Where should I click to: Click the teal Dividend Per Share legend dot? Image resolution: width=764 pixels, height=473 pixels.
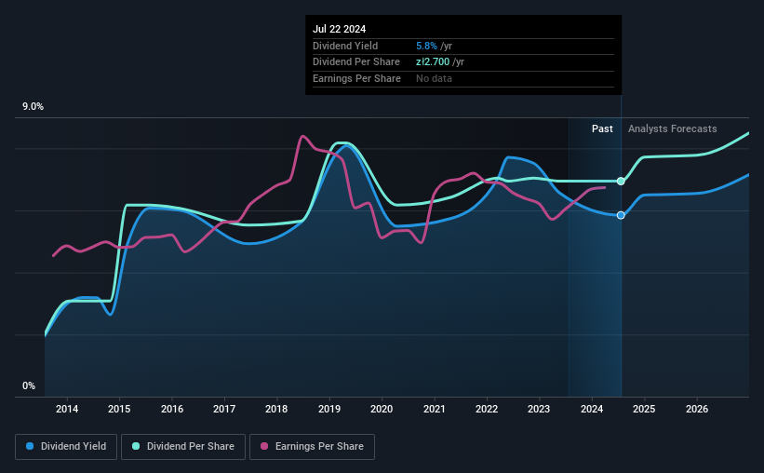click(x=136, y=446)
